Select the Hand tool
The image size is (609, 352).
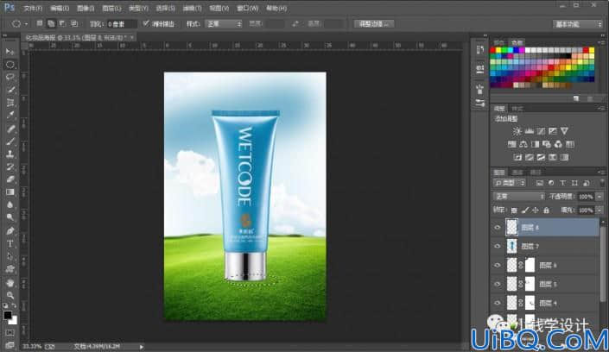click(x=10, y=283)
